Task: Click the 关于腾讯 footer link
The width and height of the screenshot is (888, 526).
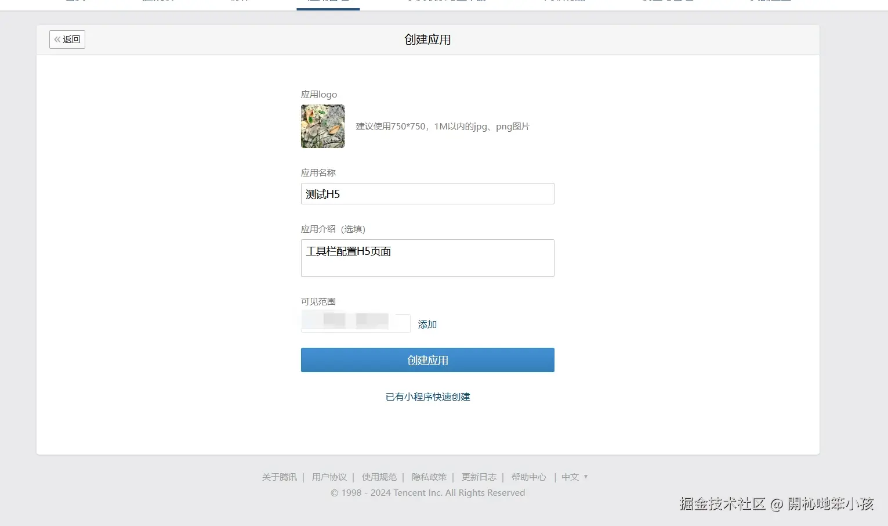Action: (279, 477)
